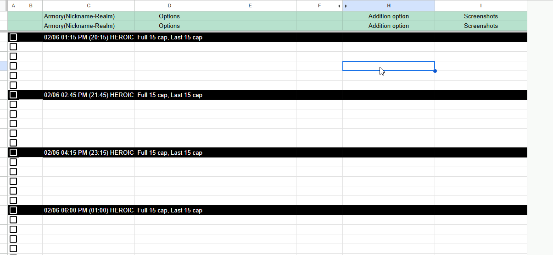The image size is (553, 255).
Task: Select column A header
Action: coord(13,5)
